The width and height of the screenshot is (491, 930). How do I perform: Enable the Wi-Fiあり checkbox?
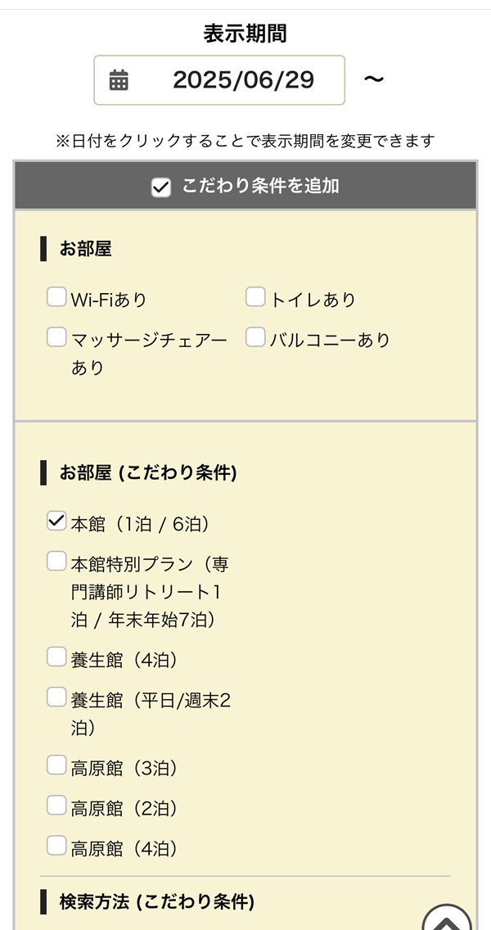point(56,297)
